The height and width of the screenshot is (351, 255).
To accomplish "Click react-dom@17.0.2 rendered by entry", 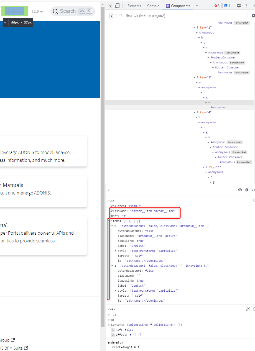I will [x=126, y=347].
